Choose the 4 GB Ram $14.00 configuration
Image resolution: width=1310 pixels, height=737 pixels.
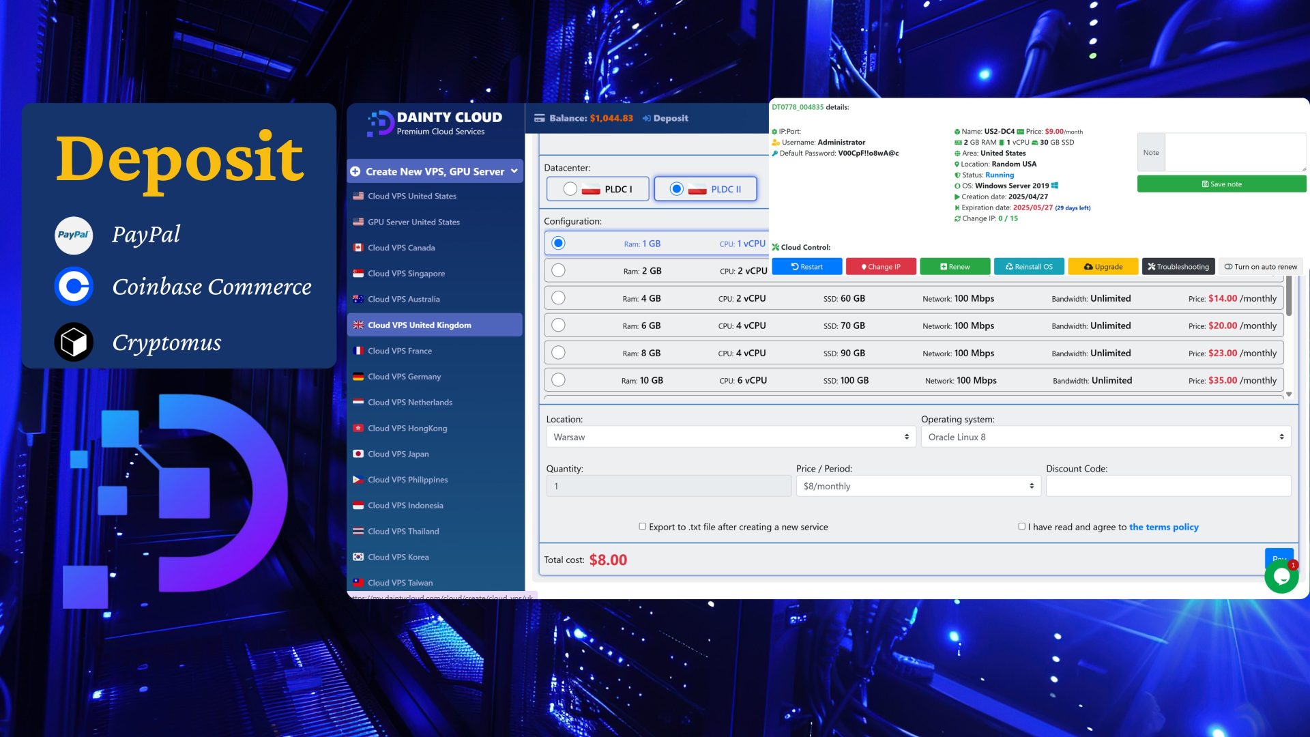tap(558, 298)
